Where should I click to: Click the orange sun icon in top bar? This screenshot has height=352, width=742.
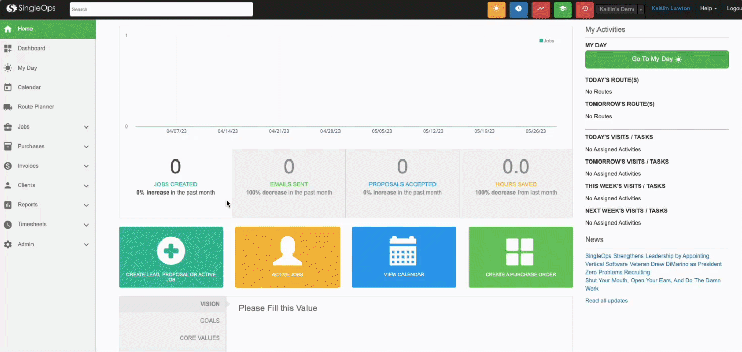[x=496, y=9]
